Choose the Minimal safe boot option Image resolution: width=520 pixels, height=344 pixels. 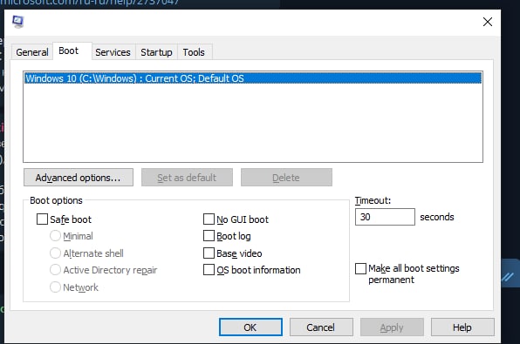pyautogui.click(x=55, y=236)
